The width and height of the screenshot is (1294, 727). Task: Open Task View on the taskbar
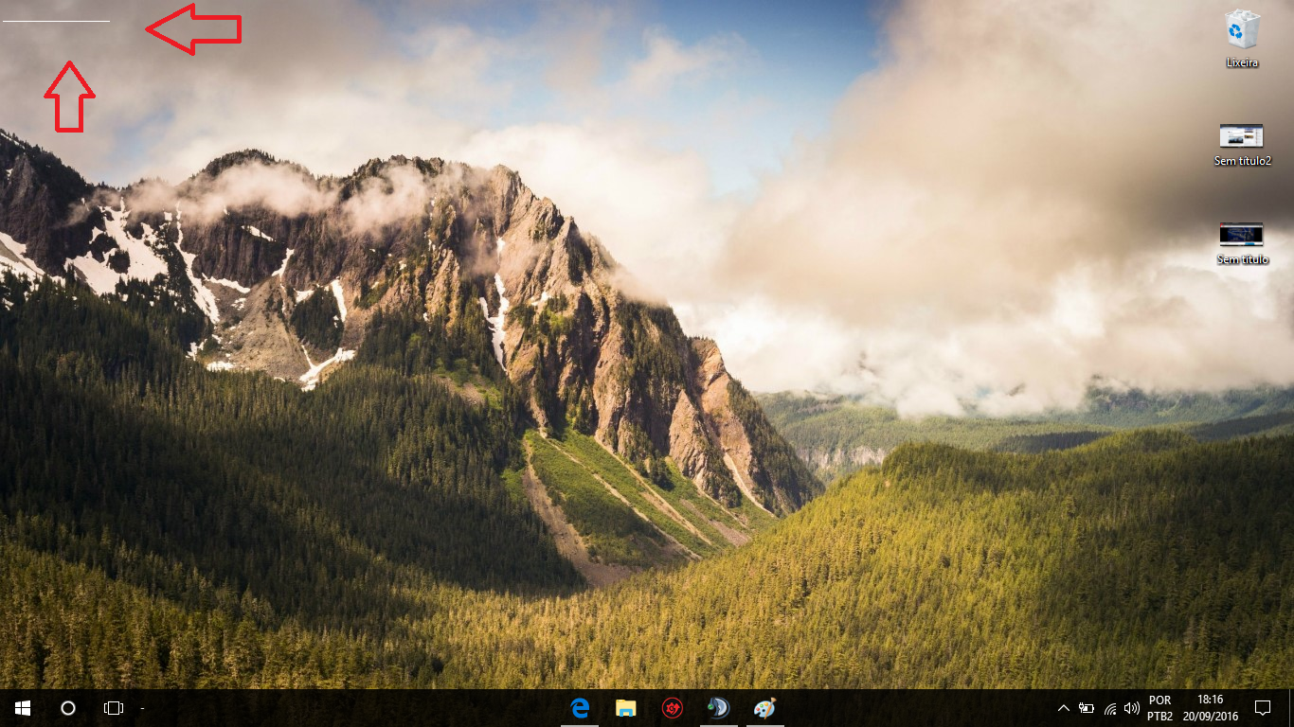coord(114,708)
